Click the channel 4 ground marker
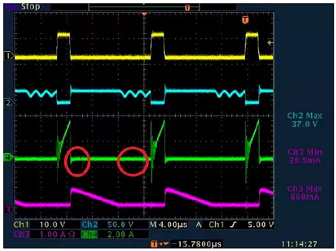 (8, 158)
